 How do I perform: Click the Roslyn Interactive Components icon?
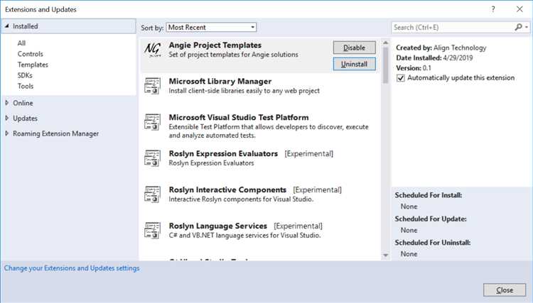click(152, 194)
